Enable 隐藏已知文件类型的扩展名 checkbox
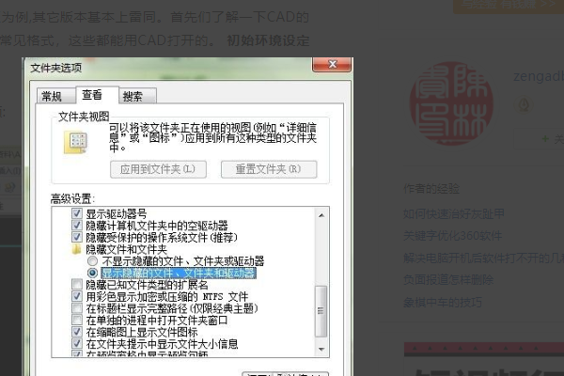 pos(77,285)
